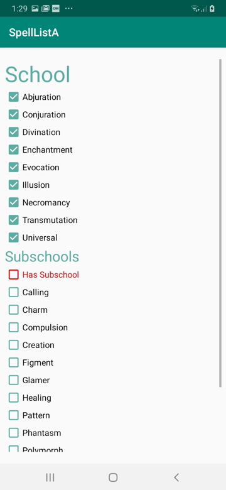Tap the home navigation icon
226x490 pixels.
[113, 477]
